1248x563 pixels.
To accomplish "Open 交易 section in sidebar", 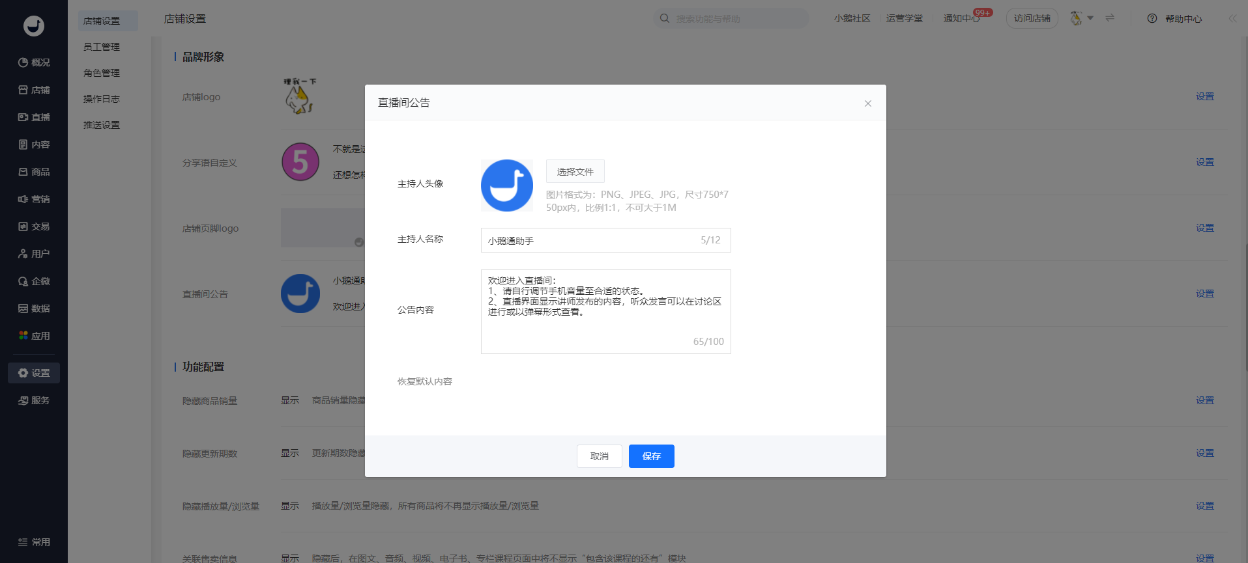I will [34, 227].
